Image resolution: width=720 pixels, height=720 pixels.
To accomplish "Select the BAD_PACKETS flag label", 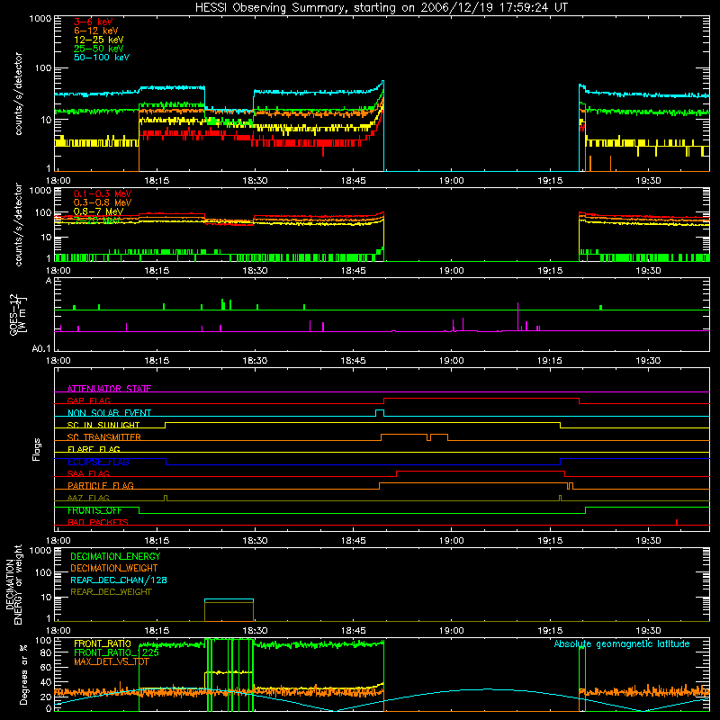I will 98,522.
